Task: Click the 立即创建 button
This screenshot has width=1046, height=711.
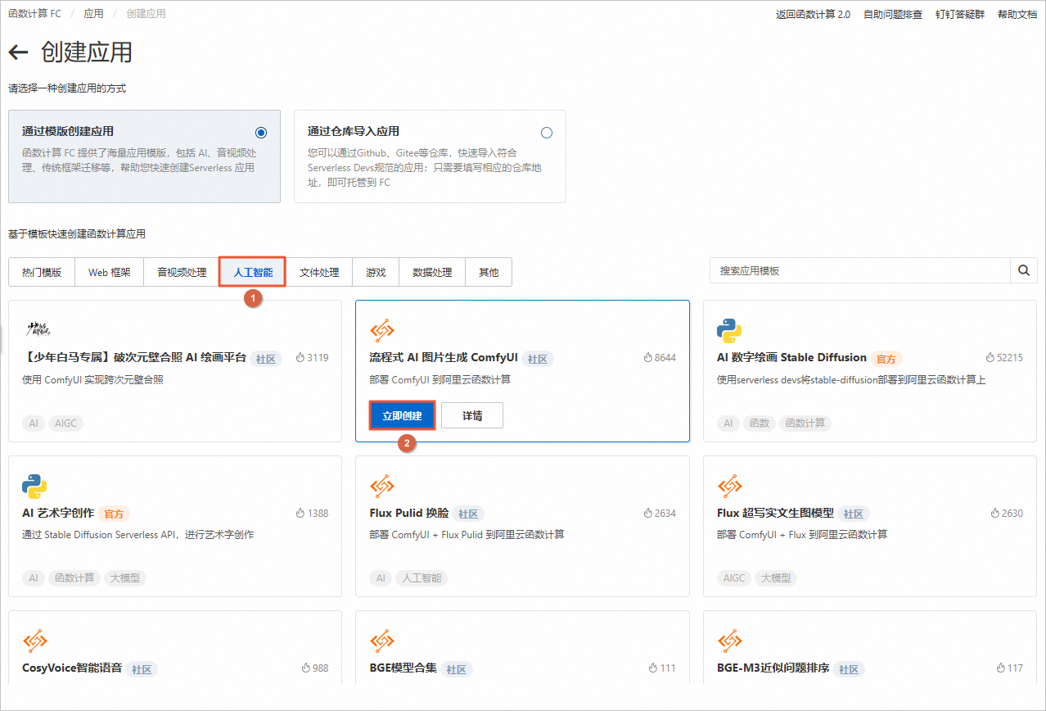Action: tap(402, 415)
